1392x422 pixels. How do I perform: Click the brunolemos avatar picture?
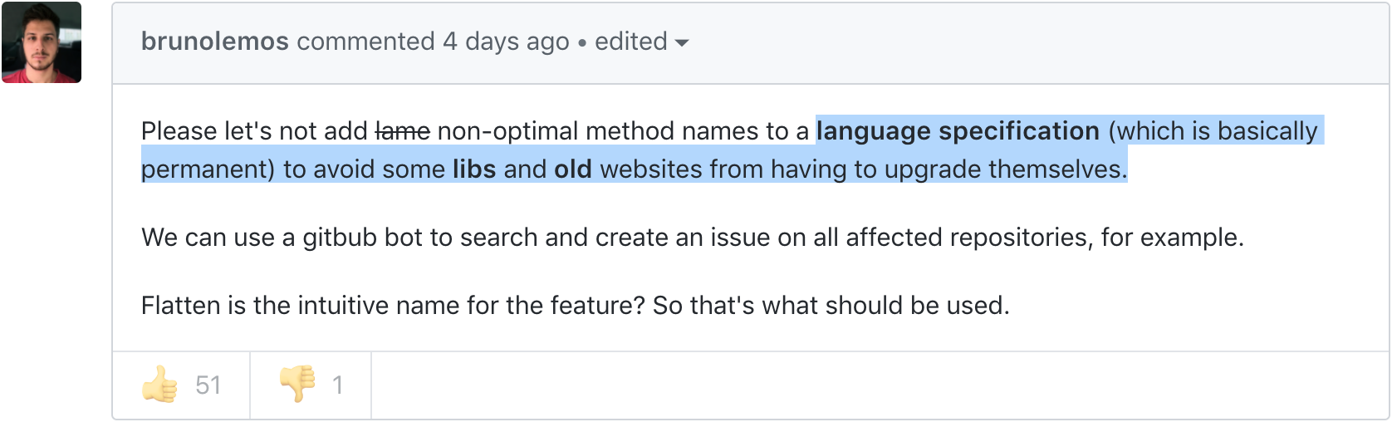42,42
